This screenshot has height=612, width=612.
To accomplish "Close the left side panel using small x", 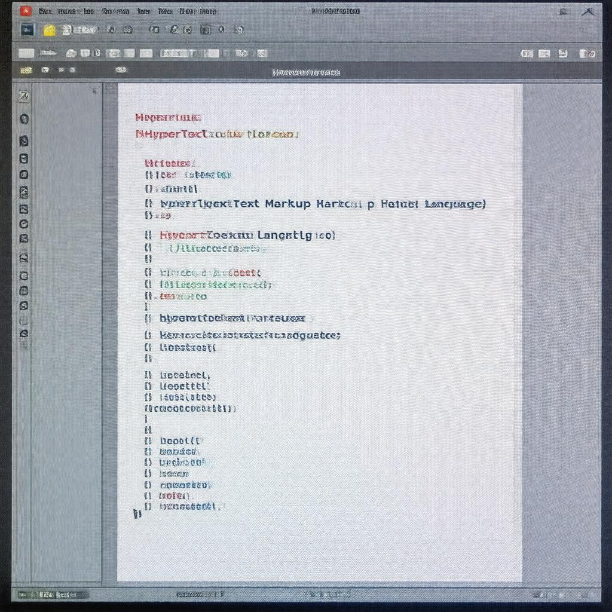I will pos(94,91).
